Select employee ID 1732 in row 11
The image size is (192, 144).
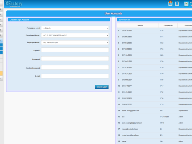[x=162, y=92]
